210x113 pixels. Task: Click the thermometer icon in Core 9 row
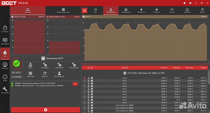pos(89,103)
